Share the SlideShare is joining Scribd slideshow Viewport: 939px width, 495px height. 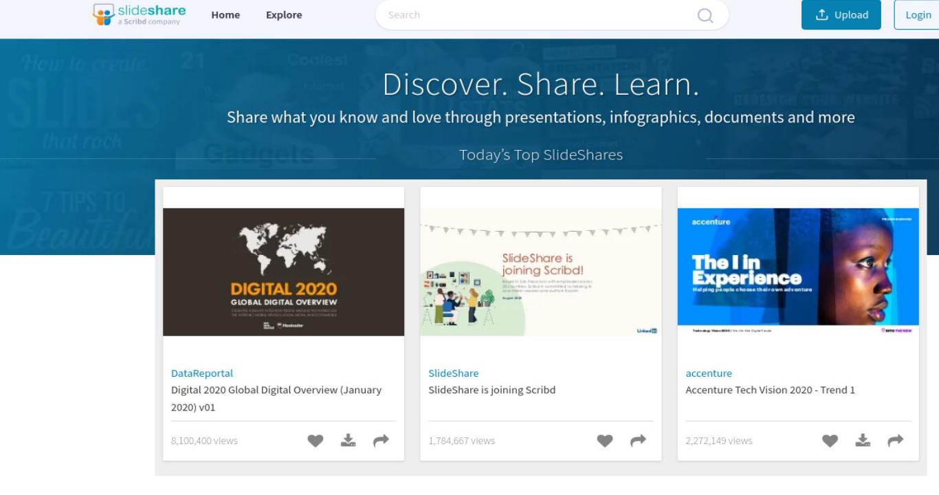(638, 441)
